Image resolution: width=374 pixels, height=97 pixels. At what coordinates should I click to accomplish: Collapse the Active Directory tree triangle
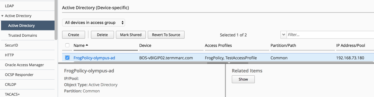[2, 16]
